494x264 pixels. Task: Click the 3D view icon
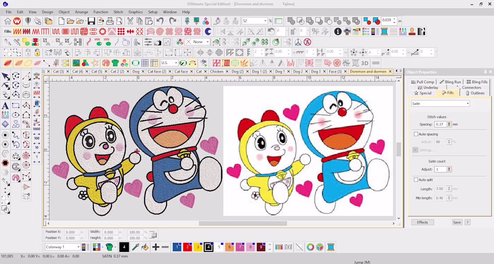click(365, 63)
